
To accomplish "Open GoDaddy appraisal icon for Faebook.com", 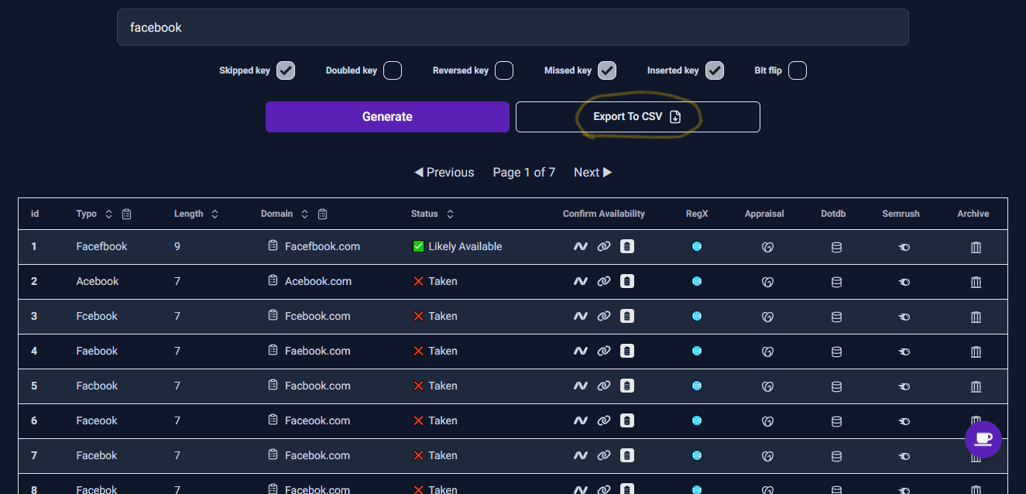I will pos(768,352).
